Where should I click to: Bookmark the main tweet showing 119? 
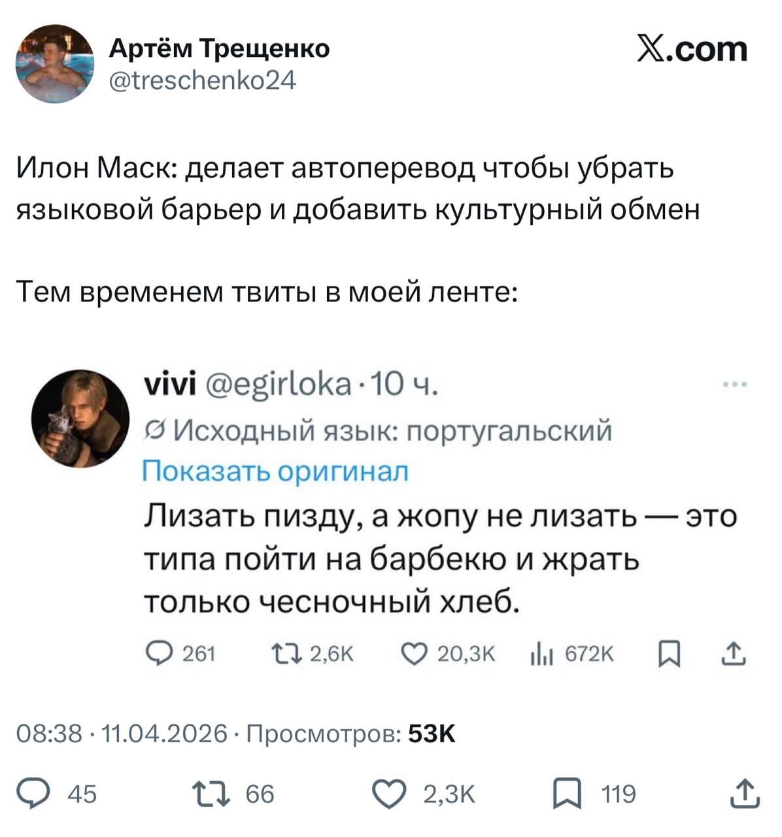[x=564, y=793]
